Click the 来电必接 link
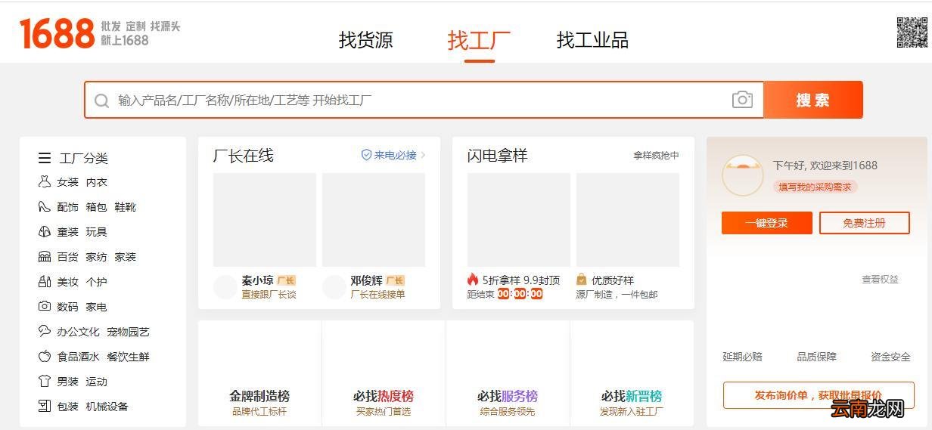This screenshot has width=932, height=430. (396, 155)
